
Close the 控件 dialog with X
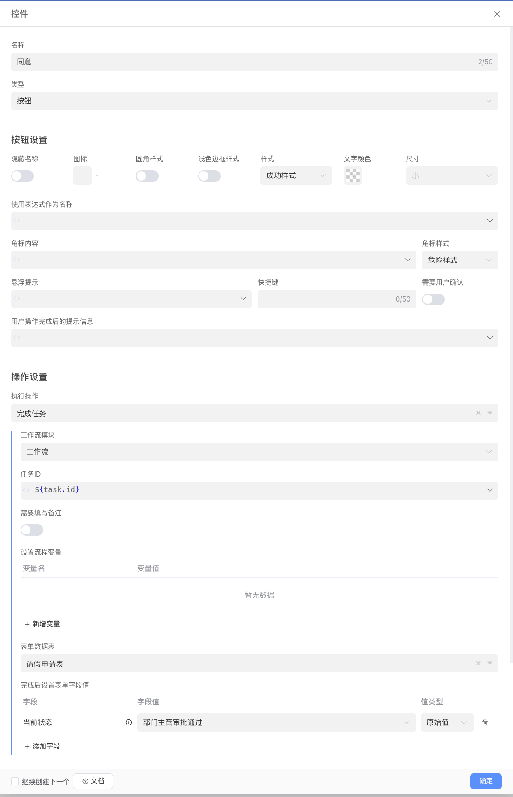click(x=497, y=14)
